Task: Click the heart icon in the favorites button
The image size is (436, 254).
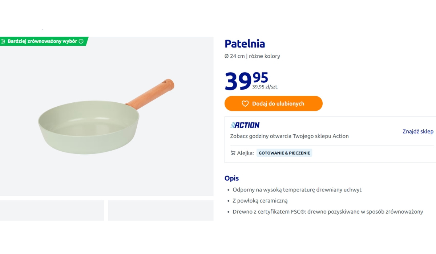Action: pos(245,104)
